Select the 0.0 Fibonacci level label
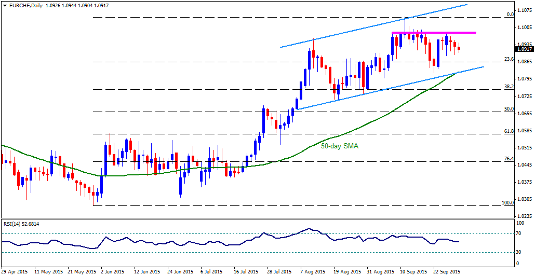 [x=511, y=15]
